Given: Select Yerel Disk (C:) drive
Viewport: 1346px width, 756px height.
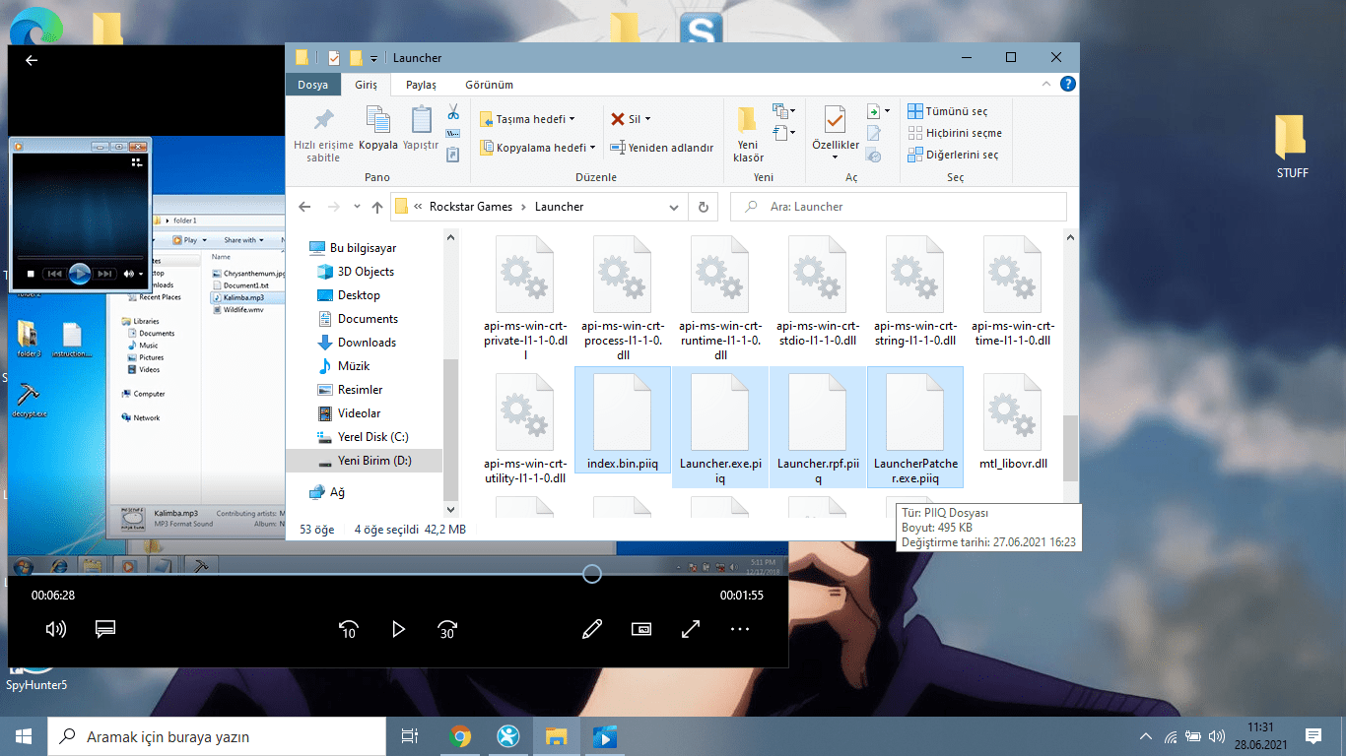Looking at the screenshot, I should pyautogui.click(x=372, y=437).
